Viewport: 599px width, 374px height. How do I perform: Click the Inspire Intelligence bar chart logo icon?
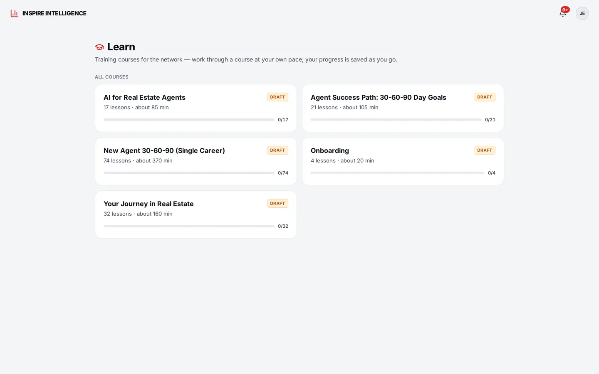(x=15, y=13)
